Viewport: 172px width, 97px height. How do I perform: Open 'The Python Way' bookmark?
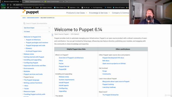pos(26,8)
